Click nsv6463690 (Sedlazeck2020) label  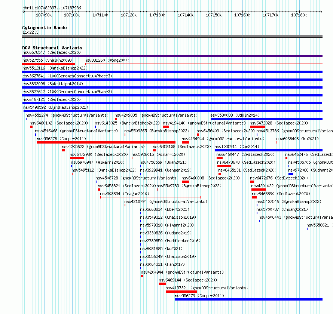tap(281, 194)
